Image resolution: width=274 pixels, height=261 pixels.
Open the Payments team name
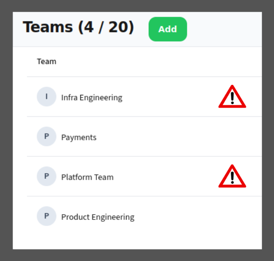point(79,137)
